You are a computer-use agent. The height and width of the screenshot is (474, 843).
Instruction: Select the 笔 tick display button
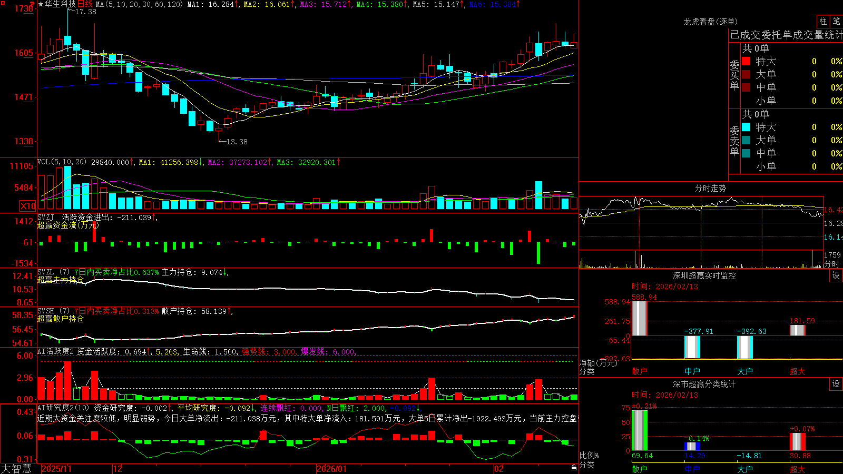coord(836,21)
